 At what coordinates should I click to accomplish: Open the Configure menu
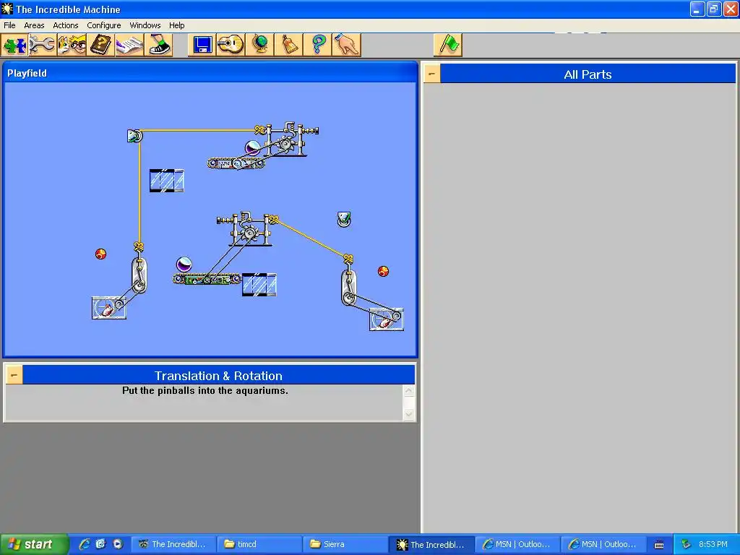[104, 25]
